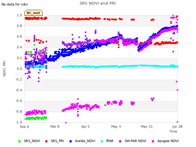The height and width of the screenshot is (147, 196).
Task: Click the Mar 8 x-axis tick label
Action: (x=55, y=126)
